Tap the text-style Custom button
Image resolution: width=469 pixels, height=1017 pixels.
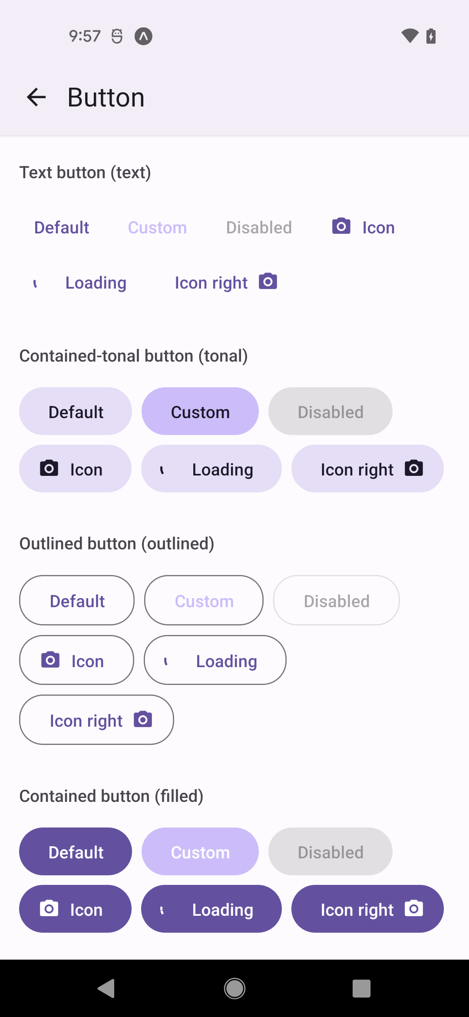pyautogui.click(x=157, y=228)
